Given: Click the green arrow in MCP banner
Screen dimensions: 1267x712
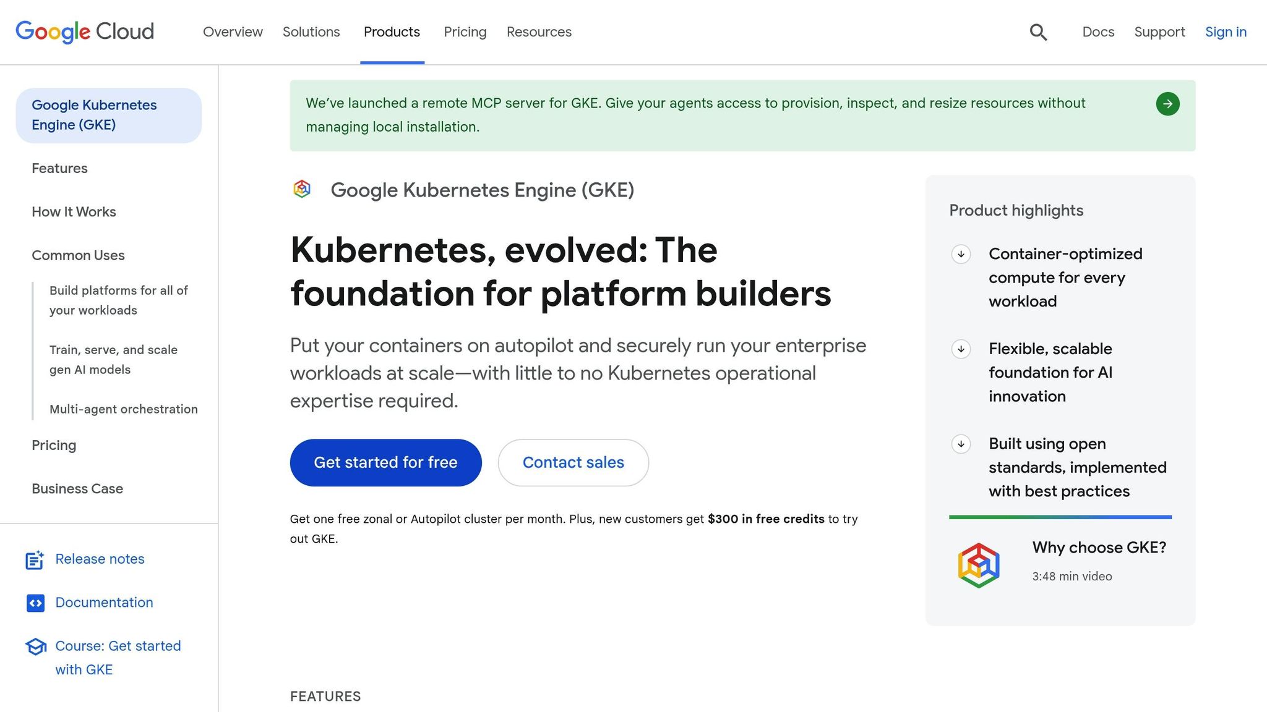Looking at the screenshot, I should point(1167,104).
